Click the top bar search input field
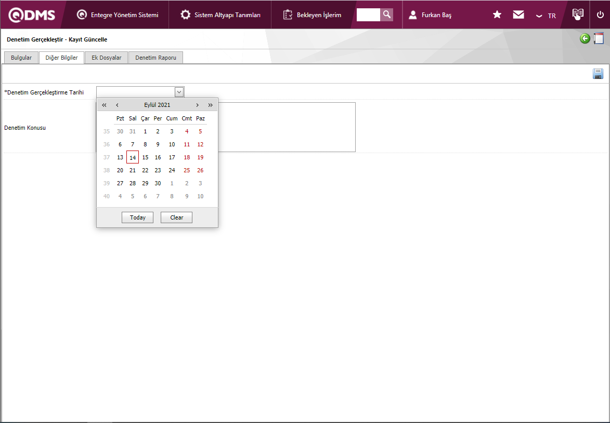 click(x=368, y=15)
